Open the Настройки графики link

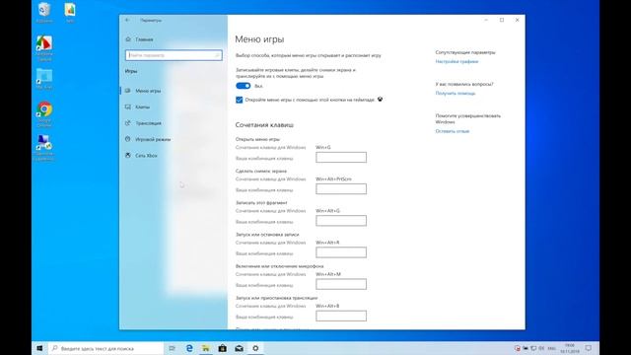[x=456, y=61]
